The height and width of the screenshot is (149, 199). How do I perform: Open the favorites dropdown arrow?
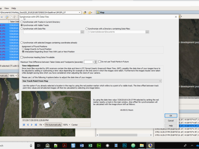point(92,13)
